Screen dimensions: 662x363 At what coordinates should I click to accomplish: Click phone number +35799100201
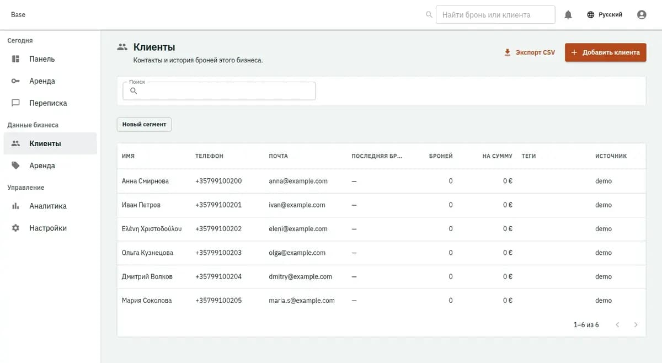click(x=218, y=205)
